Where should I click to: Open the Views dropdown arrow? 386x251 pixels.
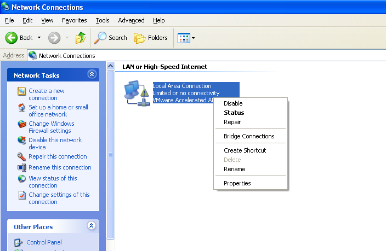tap(193, 38)
